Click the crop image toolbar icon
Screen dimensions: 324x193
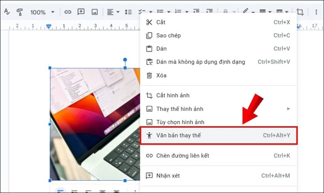tap(300, 12)
